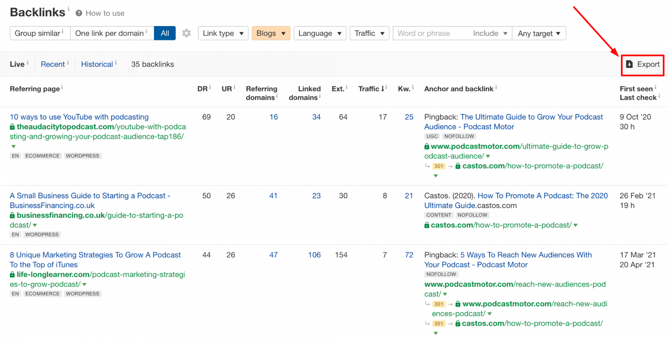Viewport: 668px width, 339px height.
Task: Open the gear settings icon
Action: click(186, 33)
